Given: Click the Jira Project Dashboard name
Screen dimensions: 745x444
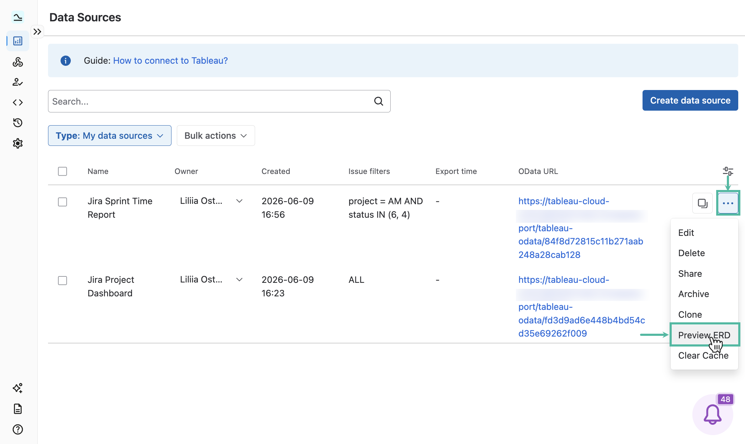Looking at the screenshot, I should pyautogui.click(x=111, y=286).
